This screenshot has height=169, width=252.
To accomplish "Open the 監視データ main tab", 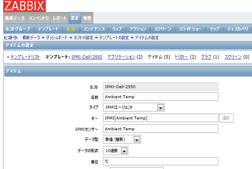I will point(15,18).
